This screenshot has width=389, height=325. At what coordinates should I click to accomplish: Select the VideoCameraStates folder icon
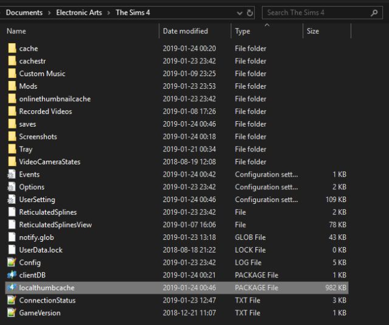tap(12, 161)
